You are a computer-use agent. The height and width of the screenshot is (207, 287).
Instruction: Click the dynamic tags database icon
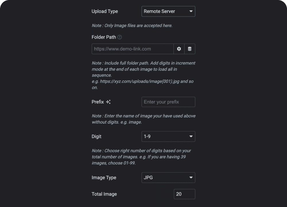(190, 49)
